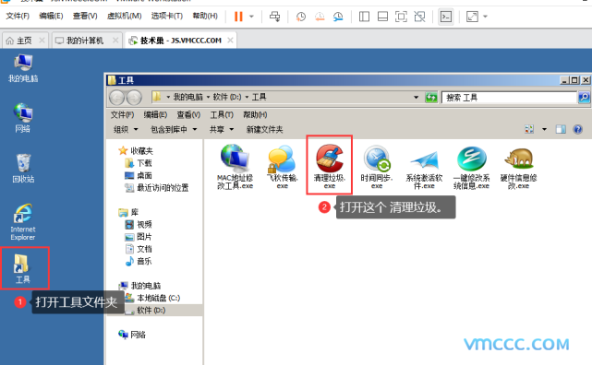Screen dimensions: 592x365
Task: Click the send Ctrl+Alt+Del toolbar icon
Action: [x=275, y=17]
